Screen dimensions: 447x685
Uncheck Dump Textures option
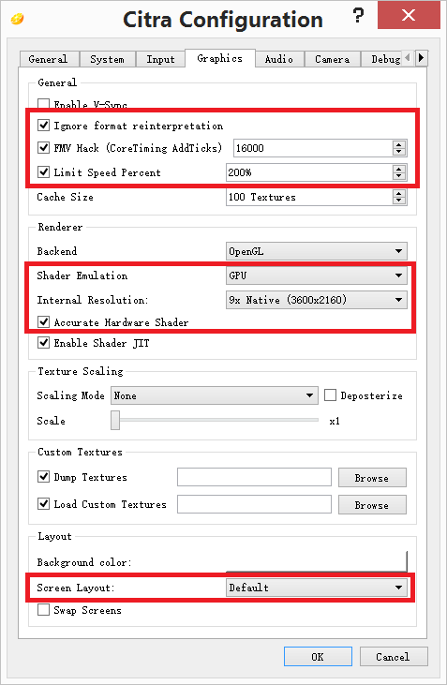44,477
